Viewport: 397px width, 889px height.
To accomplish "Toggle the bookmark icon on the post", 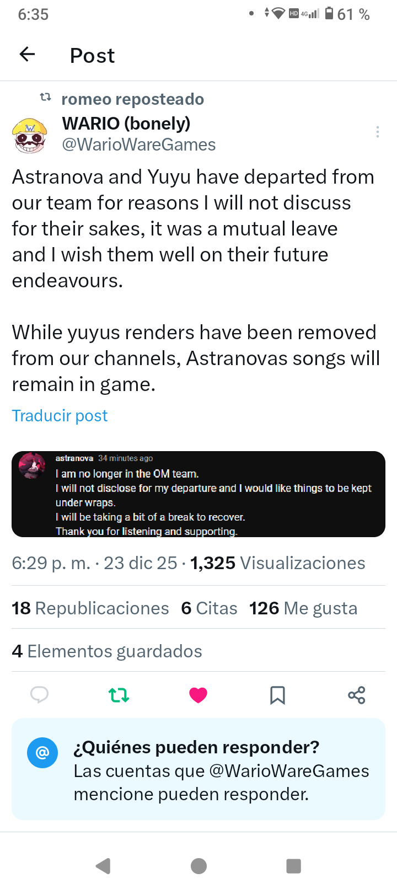I will (x=277, y=695).
